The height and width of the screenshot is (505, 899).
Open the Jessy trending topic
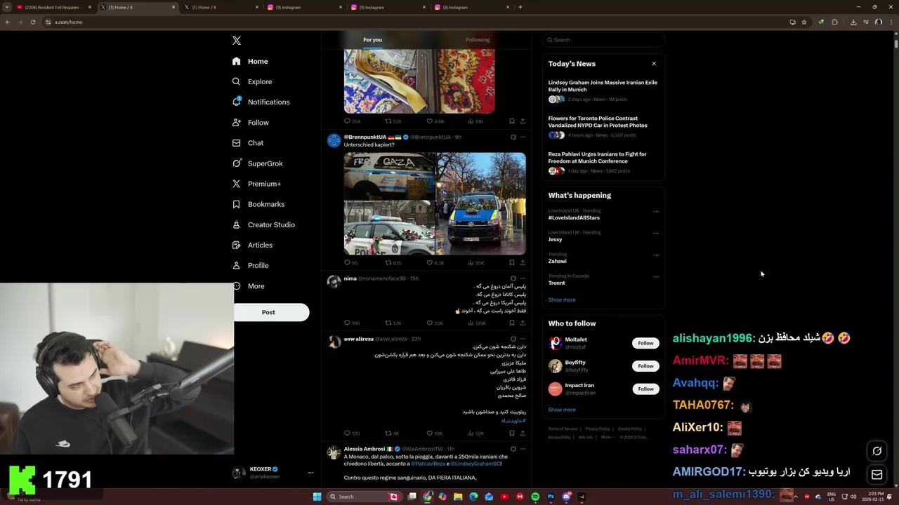tap(555, 239)
